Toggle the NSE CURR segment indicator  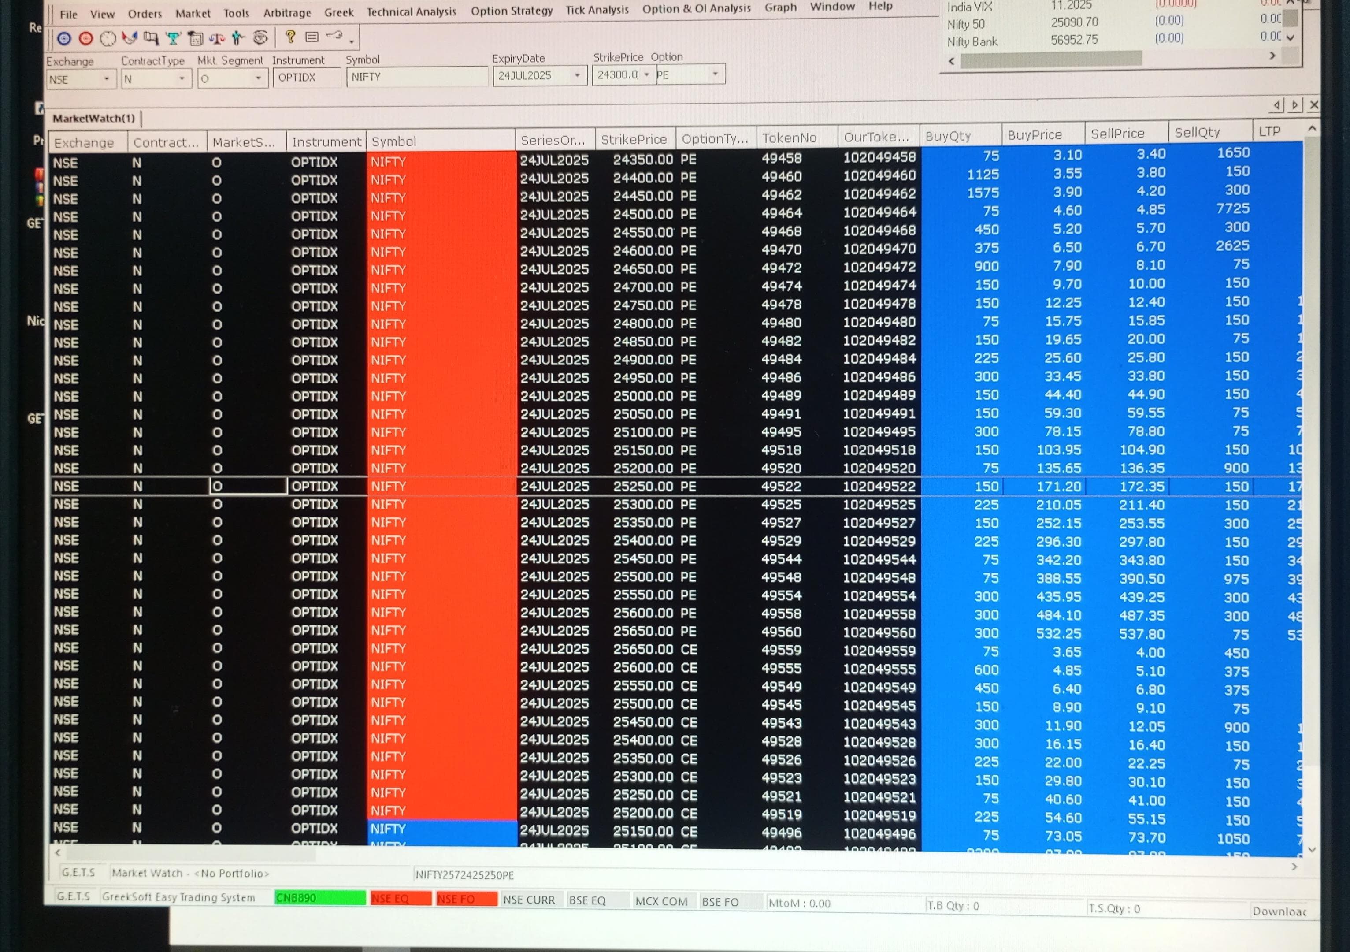[529, 900]
